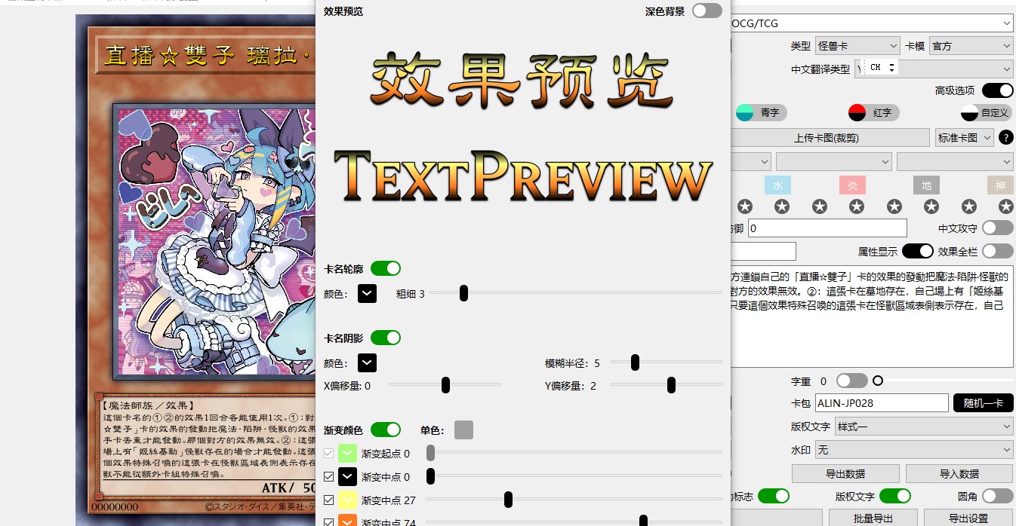Screen dimensions: 1016x526
Task: Select the 水 water attribute icon
Action: [x=777, y=185]
